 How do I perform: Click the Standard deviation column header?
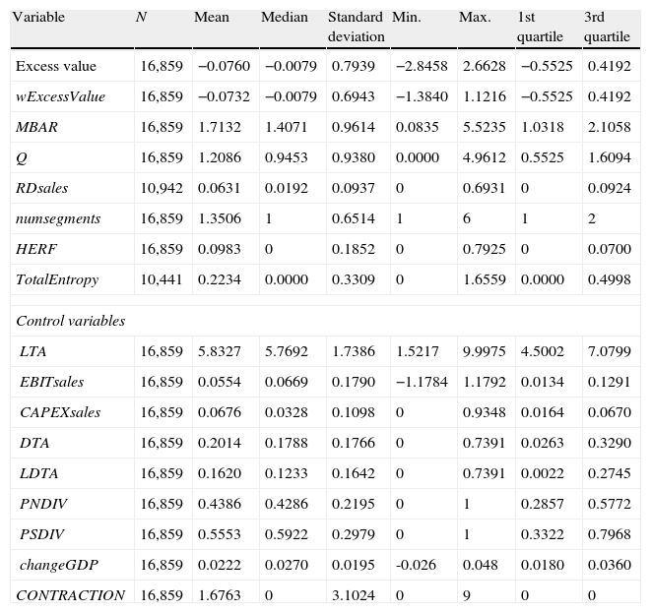(x=356, y=27)
